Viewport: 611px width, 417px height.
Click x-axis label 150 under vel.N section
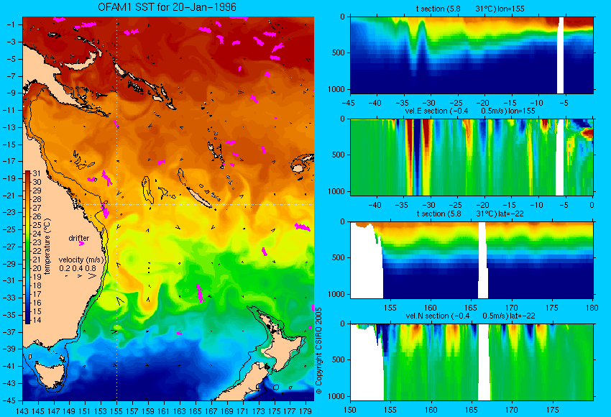(x=350, y=410)
